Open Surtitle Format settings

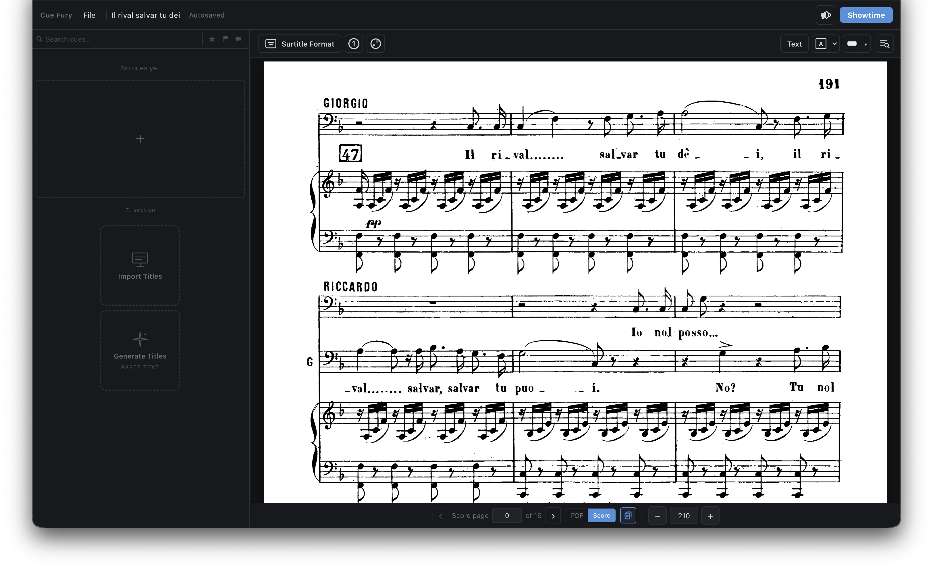[300, 44]
